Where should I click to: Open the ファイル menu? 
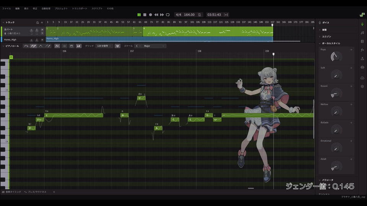click(6, 8)
